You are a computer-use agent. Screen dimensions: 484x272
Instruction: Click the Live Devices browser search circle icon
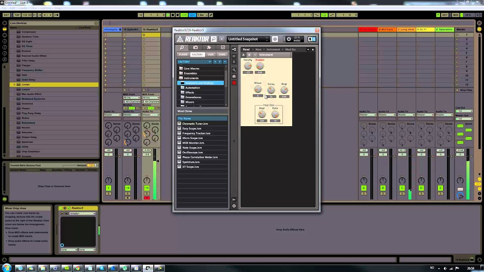pyautogui.click(x=96, y=23)
